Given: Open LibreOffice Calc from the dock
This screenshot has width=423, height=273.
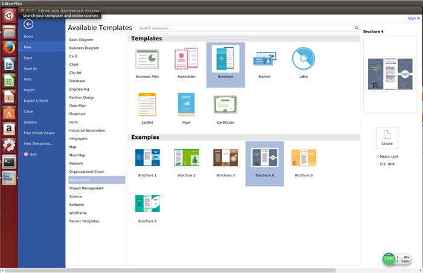Looking at the screenshot, I should tap(9, 81).
